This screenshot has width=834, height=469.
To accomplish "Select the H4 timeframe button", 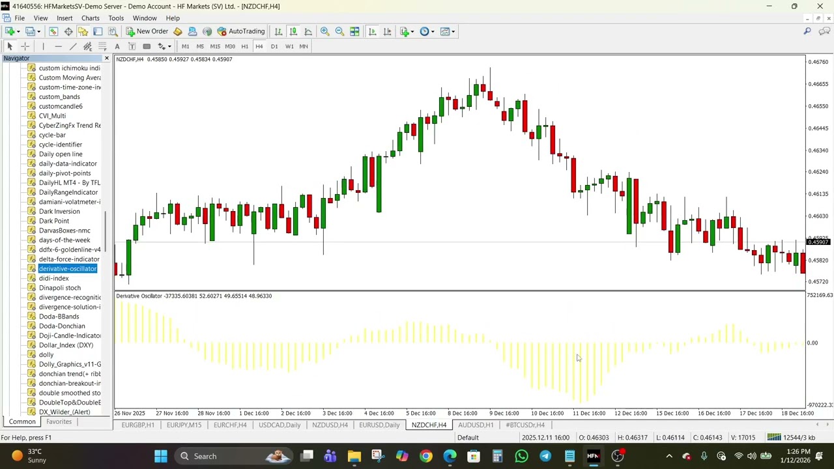I will pyautogui.click(x=259, y=46).
